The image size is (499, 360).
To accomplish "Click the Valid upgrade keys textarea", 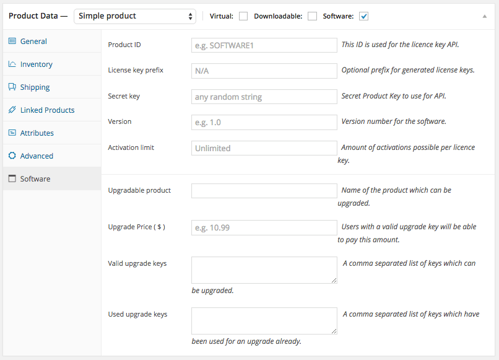I will pyautogui.click(x=264, y=270).
